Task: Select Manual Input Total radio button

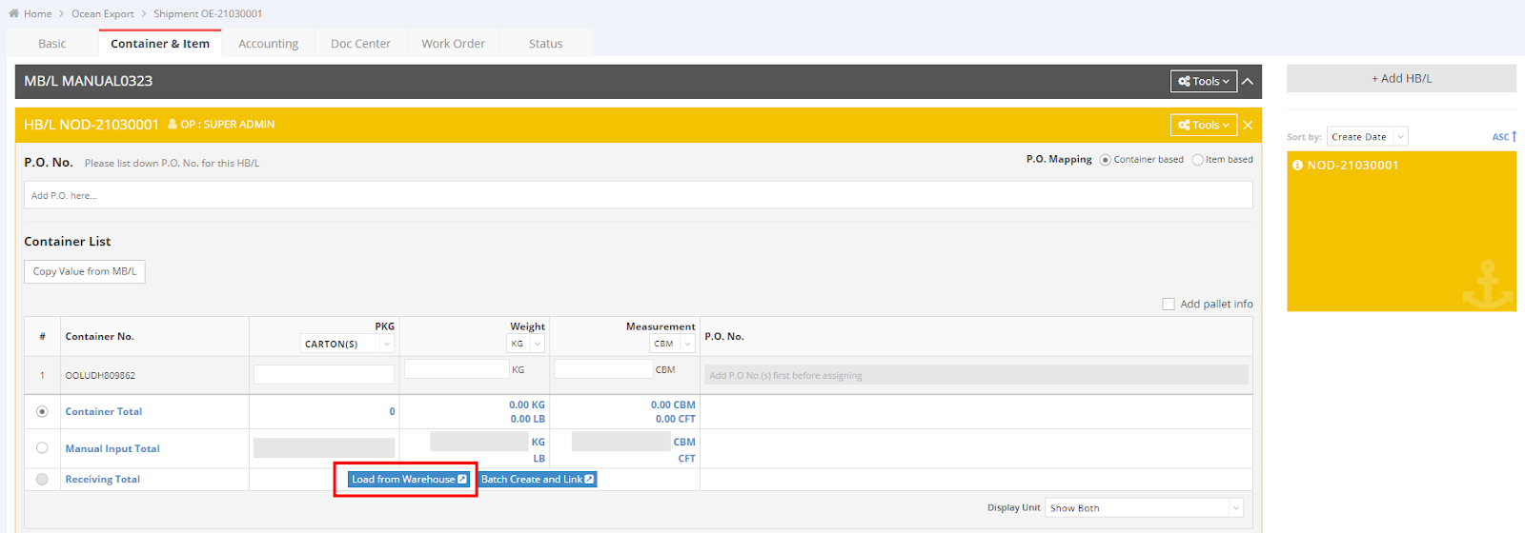Action: click(x=42, y=448)
